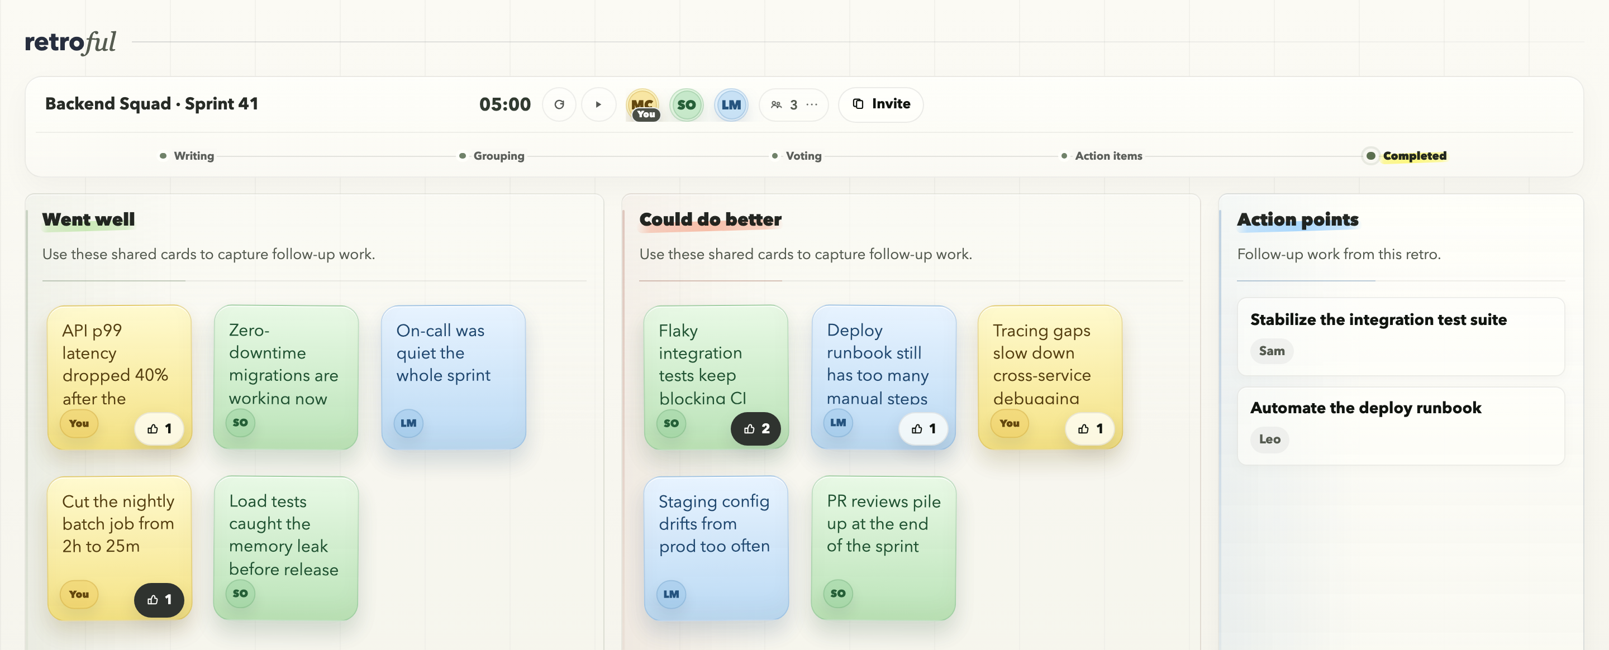
Task: Click You badge on Tracing gaps card
Action: (1010, 423)
